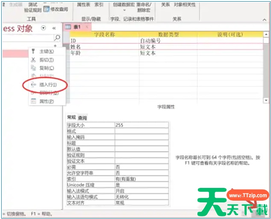Screen dimensions: 271x219
Task: Switch to the 查阅 tab in field properties
Action: click(x=82, y=118)
